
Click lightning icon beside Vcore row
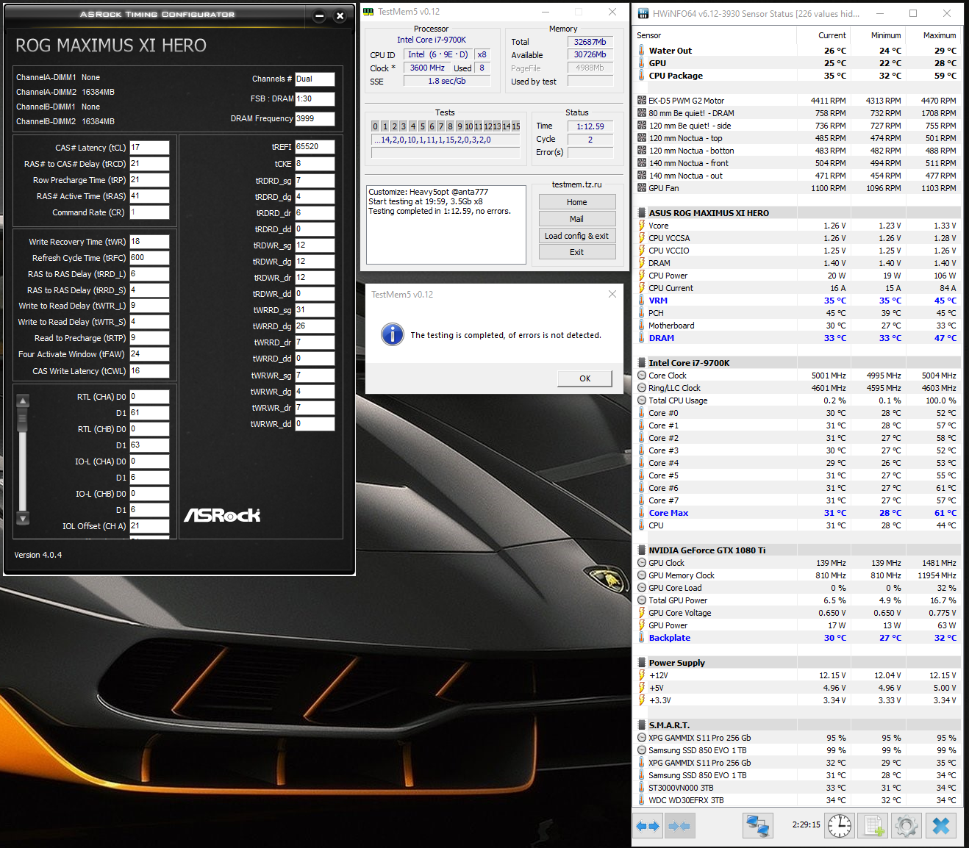641,226
